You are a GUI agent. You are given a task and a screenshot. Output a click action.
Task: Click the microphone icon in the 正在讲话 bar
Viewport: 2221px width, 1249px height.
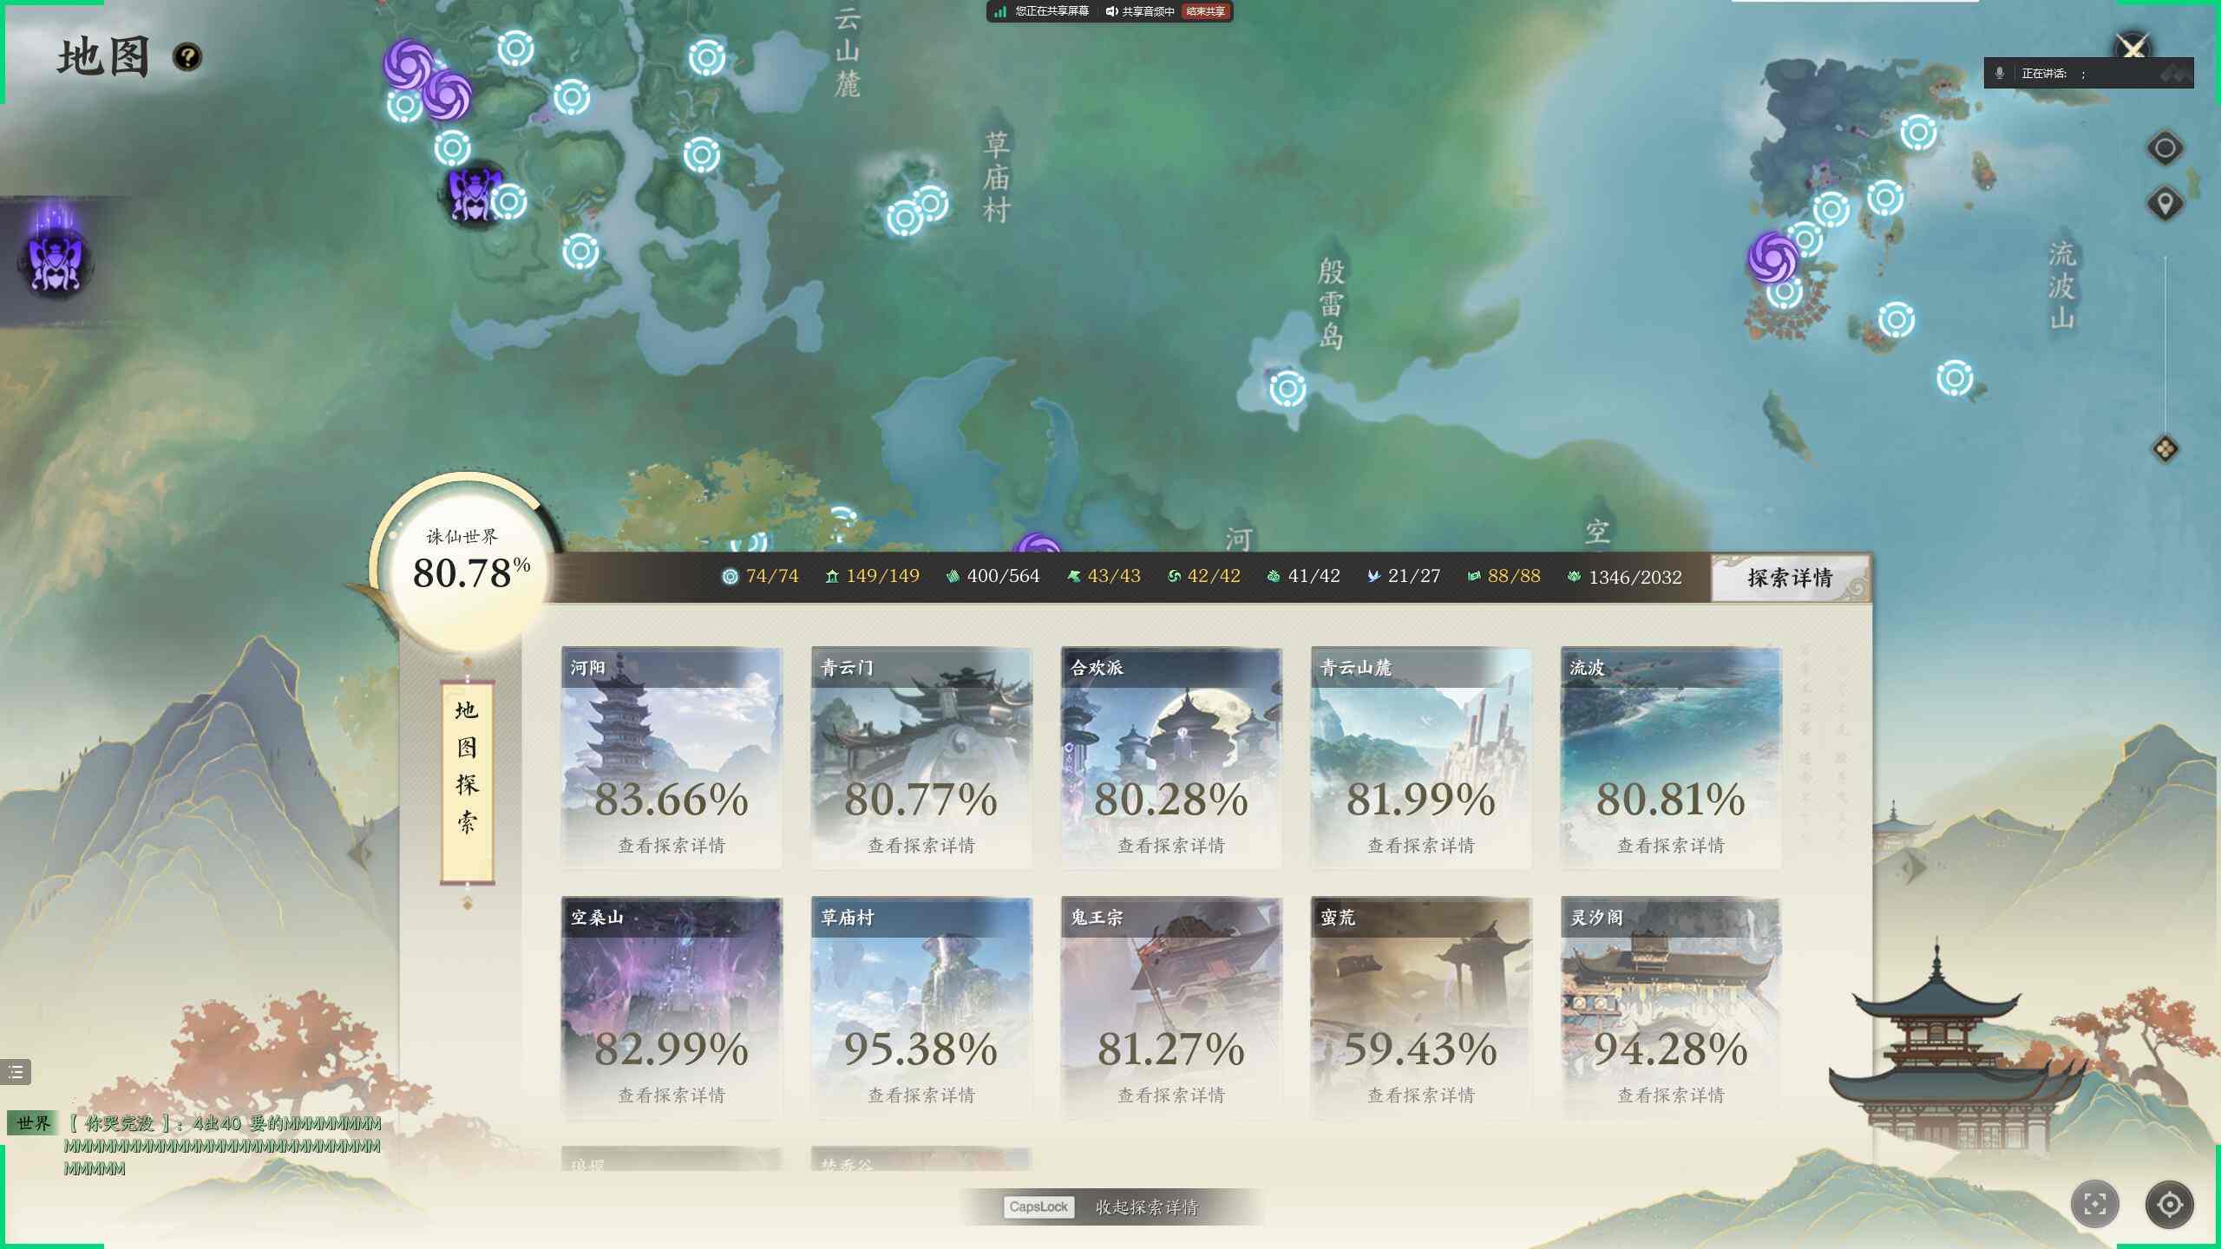2000,73
